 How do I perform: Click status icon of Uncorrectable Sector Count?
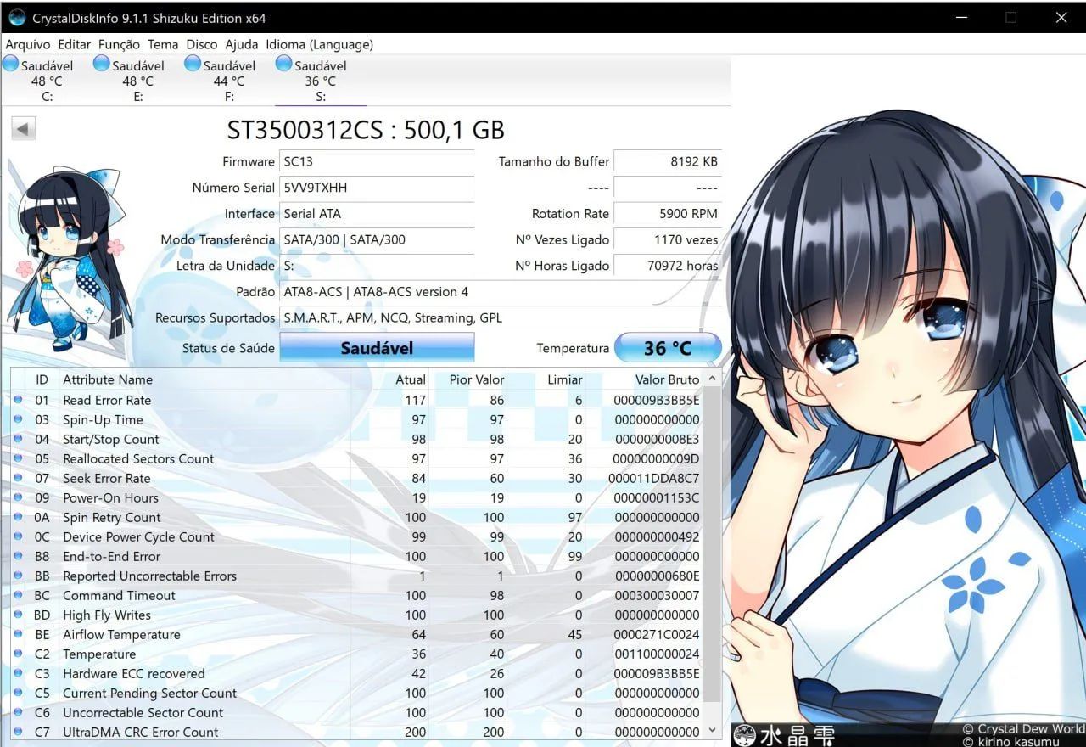coord(19,712)
